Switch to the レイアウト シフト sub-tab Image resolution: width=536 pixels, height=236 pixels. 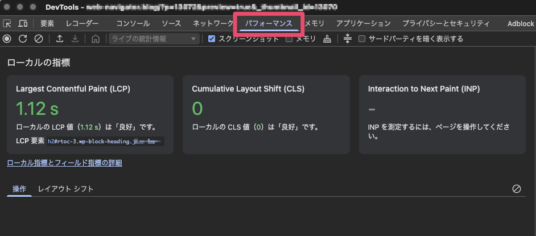pyautogui.click(x=65, y=189)
